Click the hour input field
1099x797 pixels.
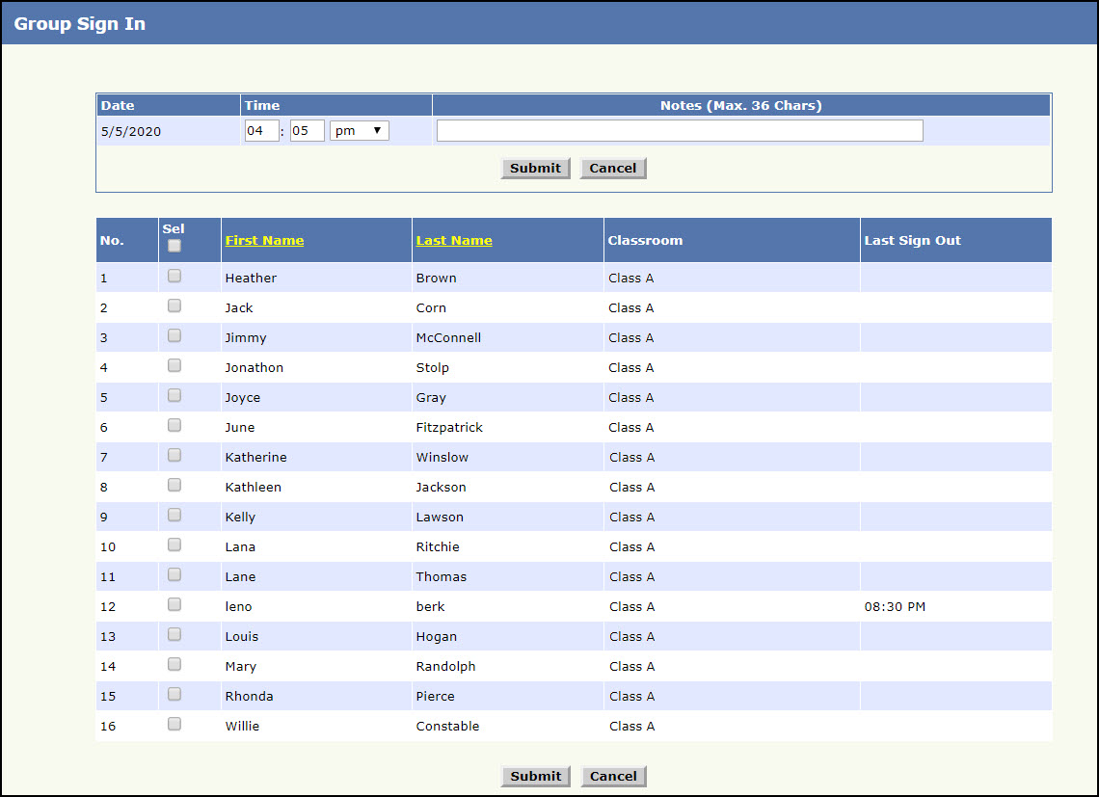coord(261,130)
